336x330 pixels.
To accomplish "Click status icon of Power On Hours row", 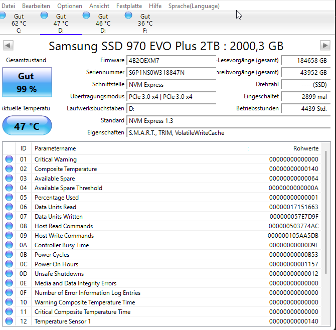I will click(9, 264).
